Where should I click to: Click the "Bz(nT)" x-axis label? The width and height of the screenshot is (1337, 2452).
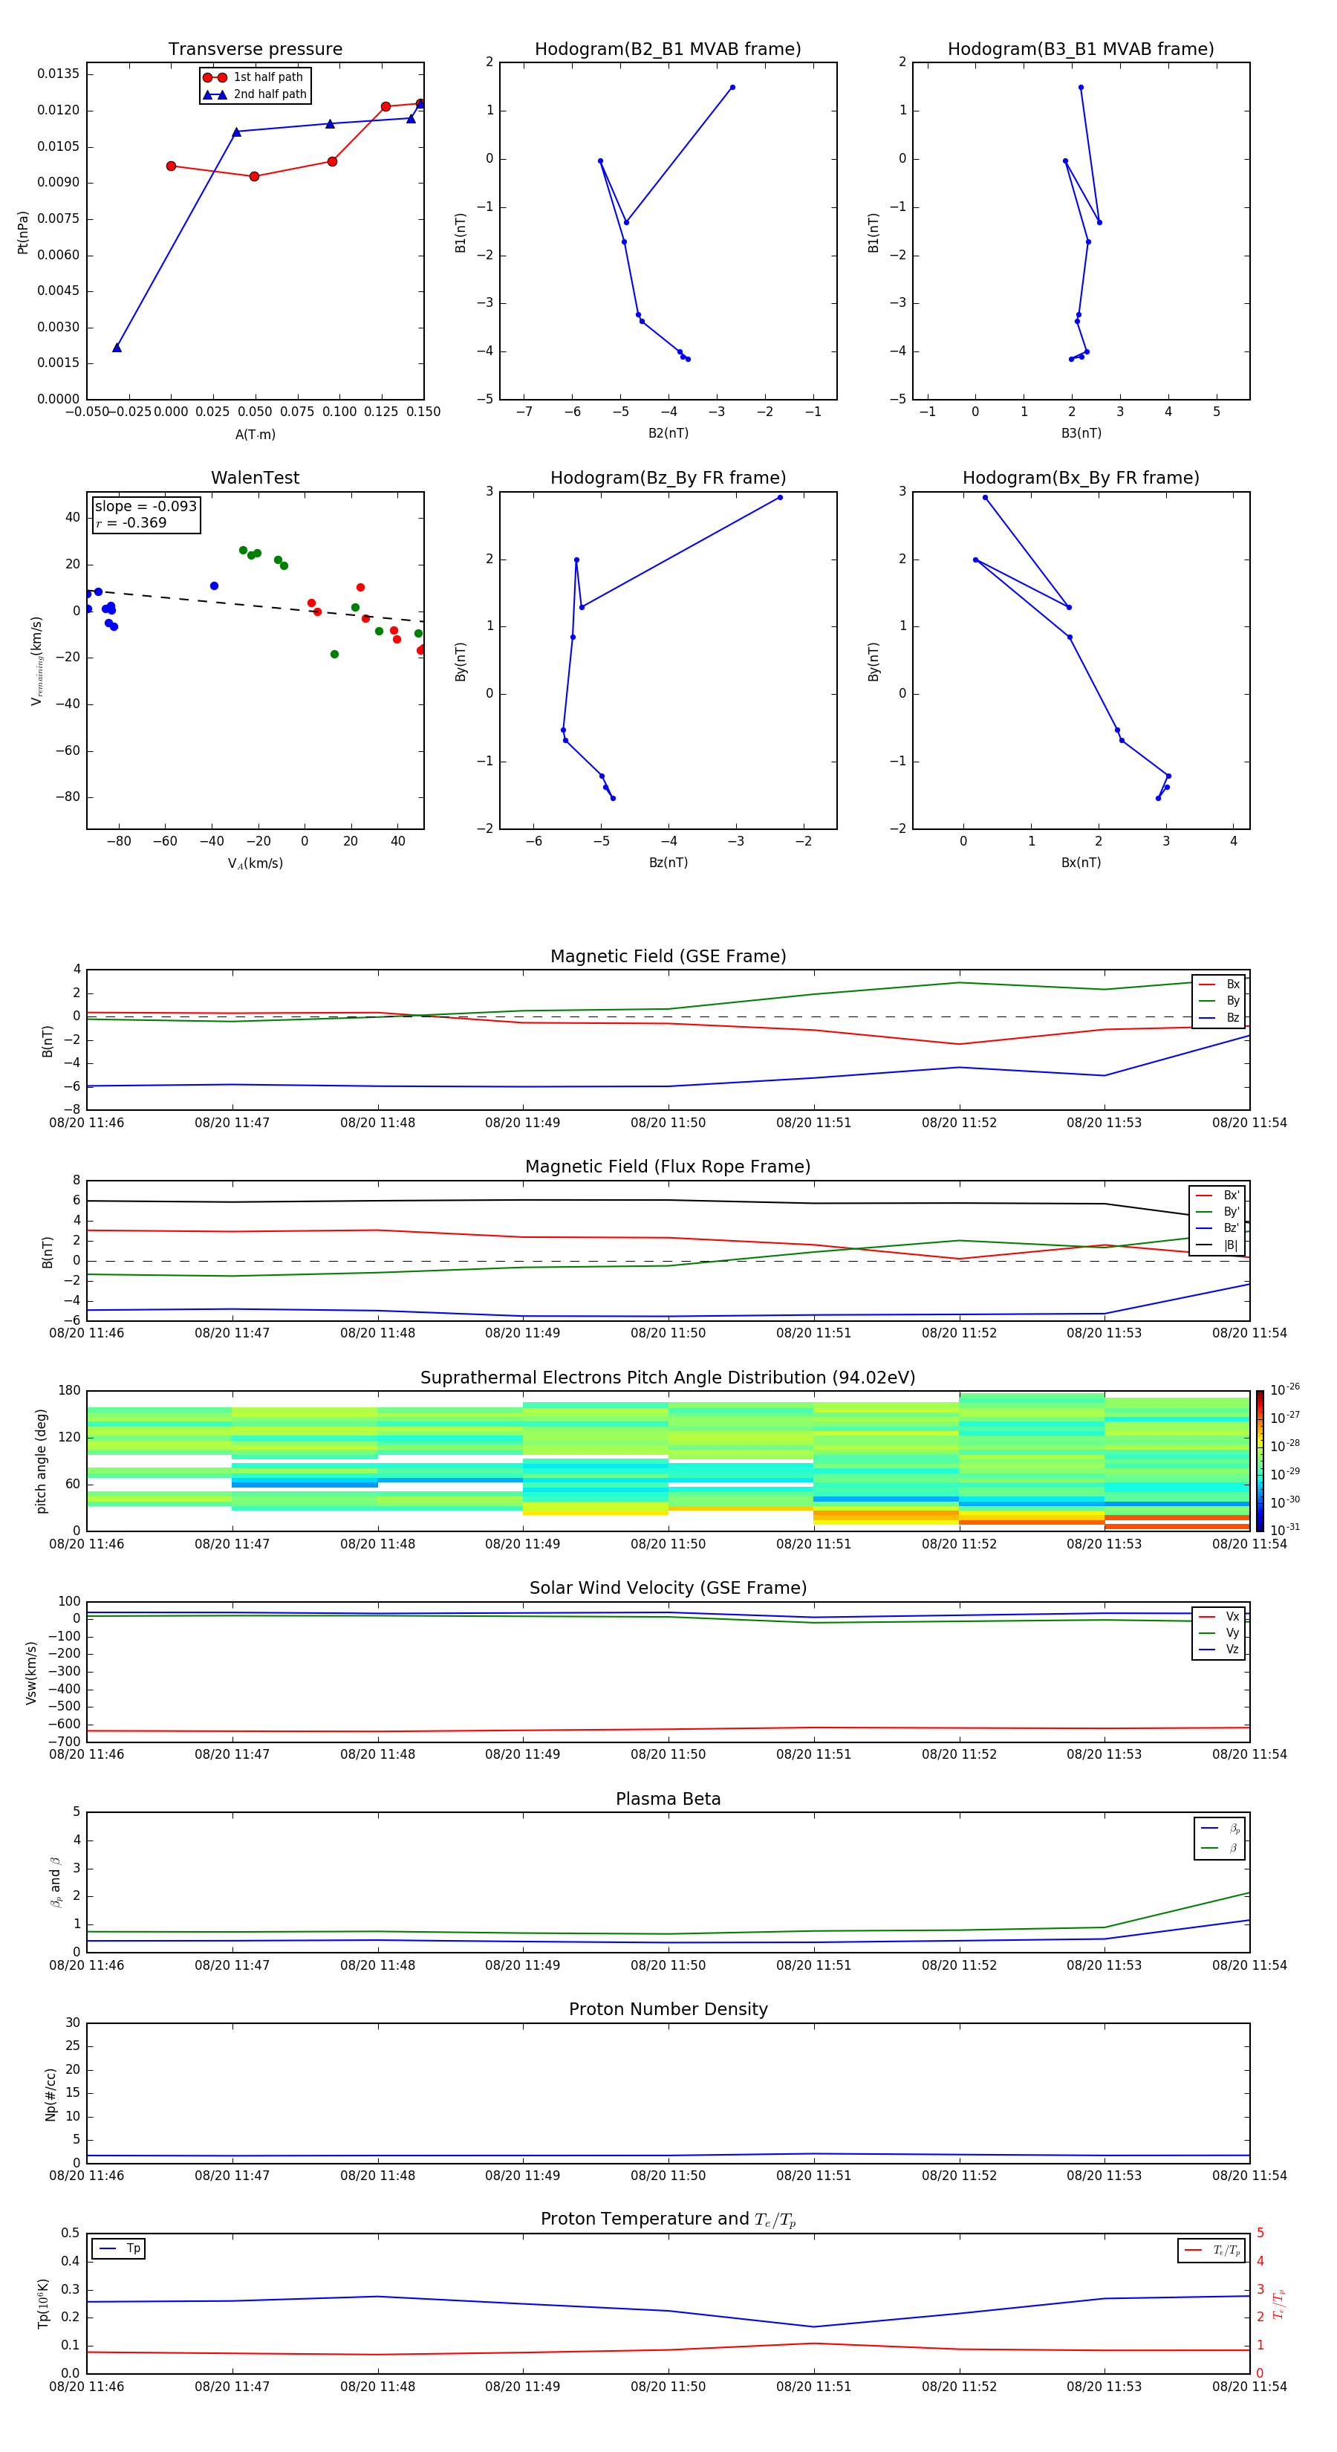coord(668,863)
